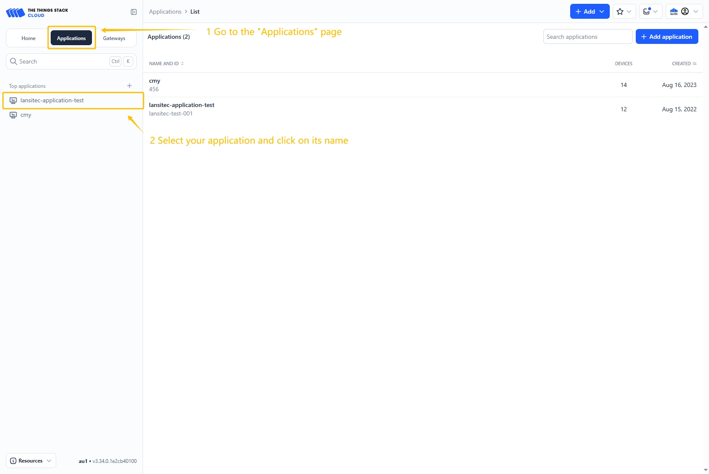Image resolution: width=709 pixels, height=474 pixels.
Task: Switch to the Home tab
Action: 29,38
